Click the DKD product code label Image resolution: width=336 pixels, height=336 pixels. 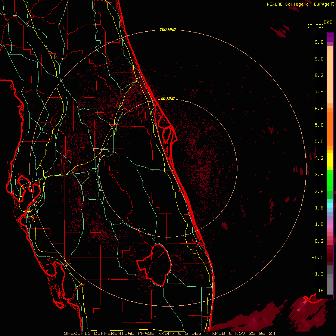328,22
